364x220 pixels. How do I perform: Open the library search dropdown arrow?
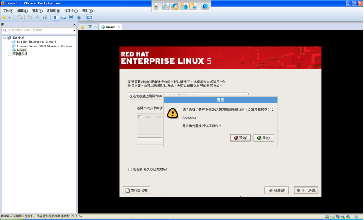[x=74, y=30]
